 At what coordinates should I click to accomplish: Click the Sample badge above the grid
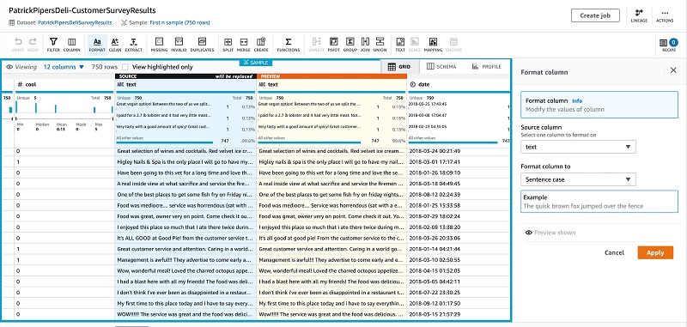coord(256,63)
